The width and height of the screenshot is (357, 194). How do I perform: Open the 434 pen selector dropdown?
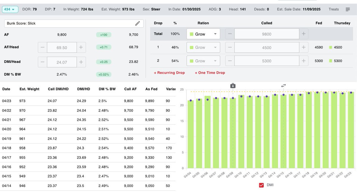(10, 9)
